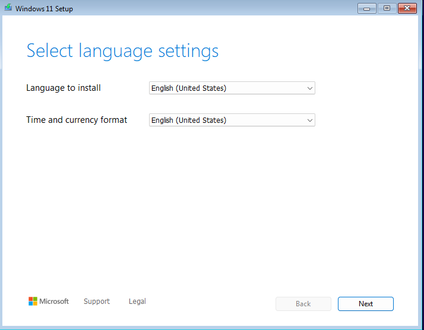Click the greyed-out Back button

[303, 304]
